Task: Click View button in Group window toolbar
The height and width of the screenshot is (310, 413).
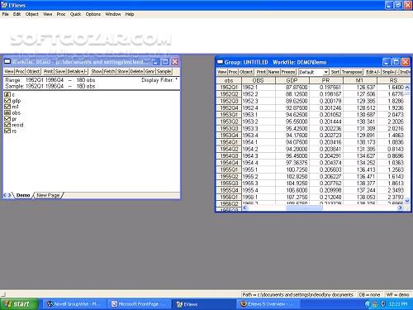Action: click(222, 72)
